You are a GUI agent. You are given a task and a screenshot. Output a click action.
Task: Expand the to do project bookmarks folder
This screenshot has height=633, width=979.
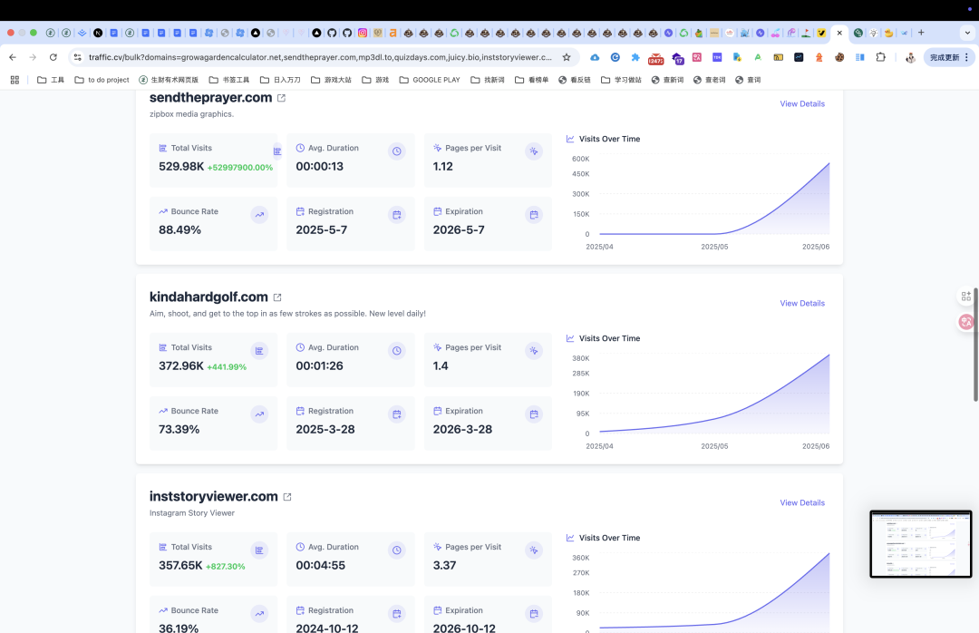102,80
